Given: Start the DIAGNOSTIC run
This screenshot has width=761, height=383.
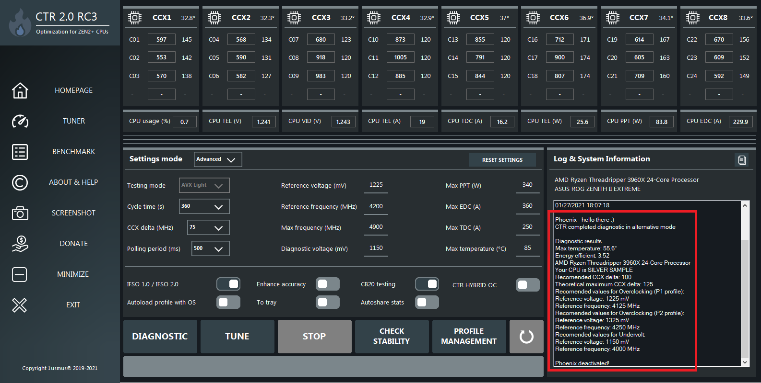Looking at the screenshot, I should 160,337.
